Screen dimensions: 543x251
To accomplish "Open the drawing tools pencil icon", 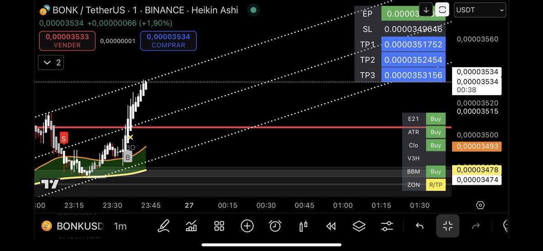I will [x=163, y=226].
